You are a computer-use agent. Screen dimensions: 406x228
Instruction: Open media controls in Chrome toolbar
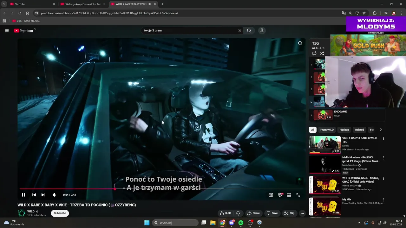(386, 13)
